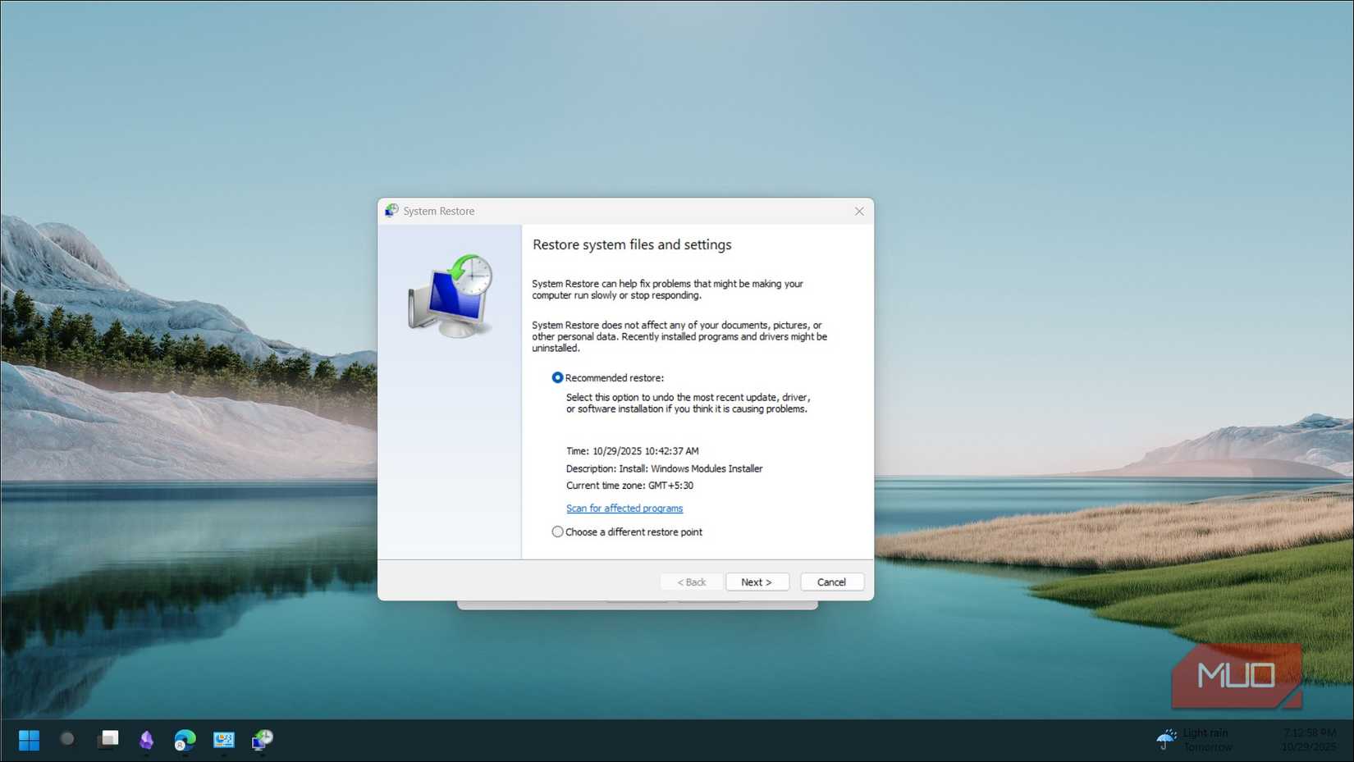The image size is (1354, 762).
Task: Click the Search icon on the taskbar
Action: tap(67, 740)
